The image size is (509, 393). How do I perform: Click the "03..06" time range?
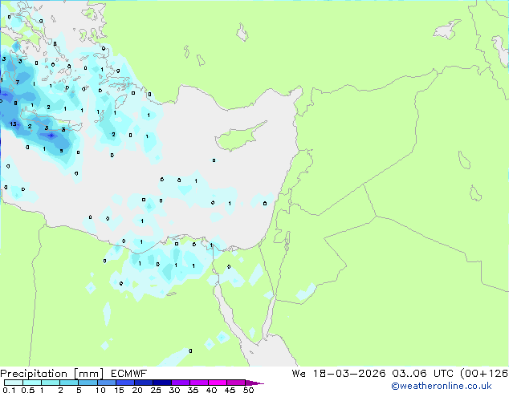coord(409,374)
